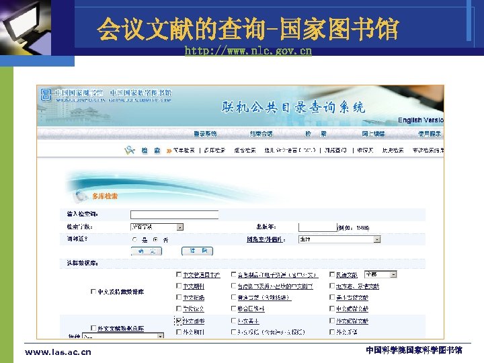Open the library/sublibrary dropdown showing 全部

click(339, 239)
